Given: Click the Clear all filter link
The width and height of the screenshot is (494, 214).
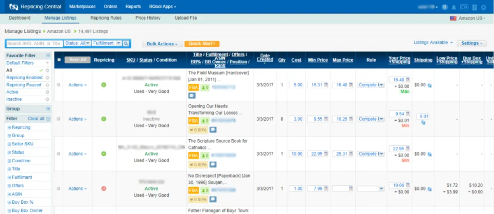Looking at the screenshot, I should [x=36, y=119].
